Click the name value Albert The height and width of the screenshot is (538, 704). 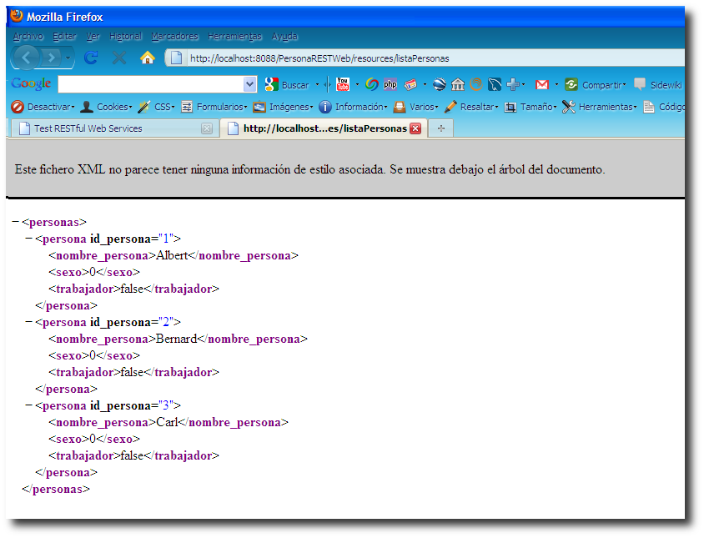tap(172, 255)
